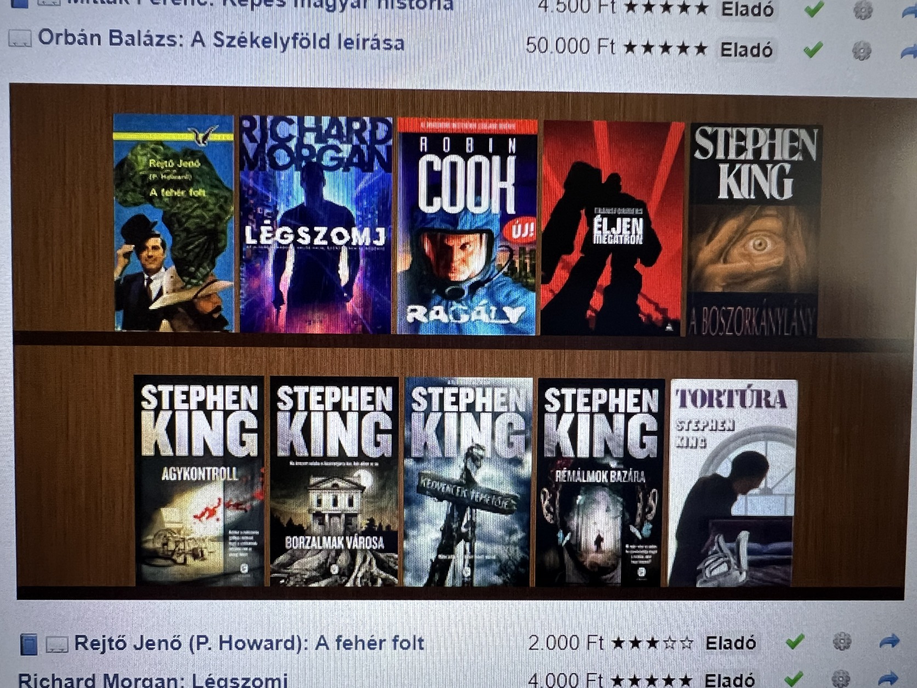Click the star rating of Rejtő Jenő listing

[x=652, y=642]
